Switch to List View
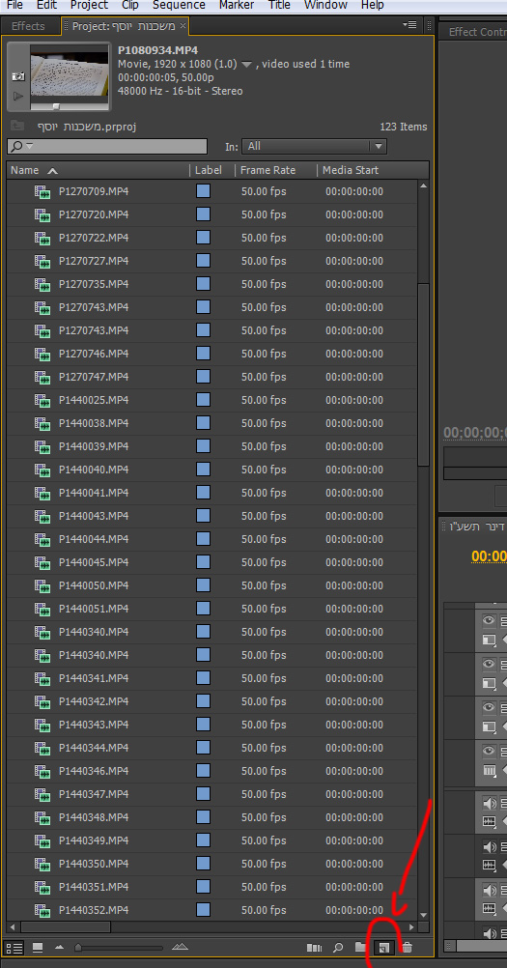 coord(14,947)
